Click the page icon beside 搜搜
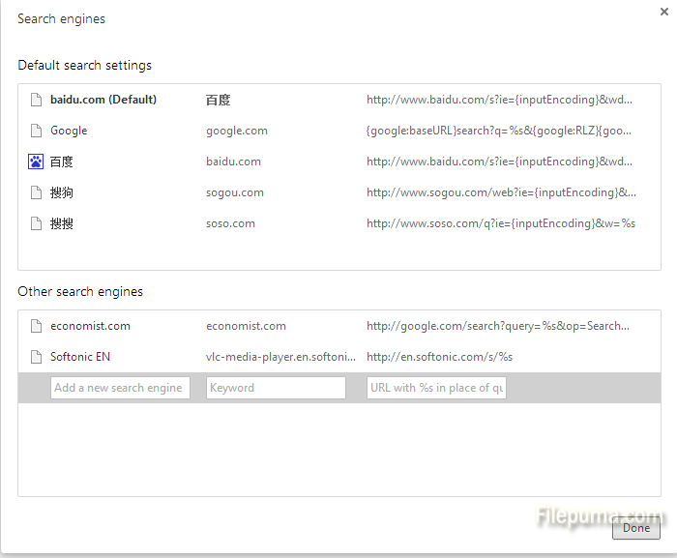The image size is (677, 558). click(x=36, y=223)
